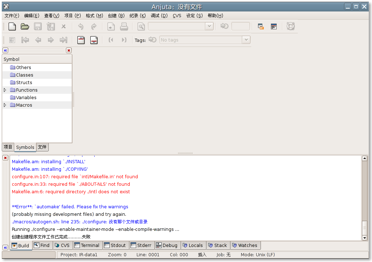Switch to the Locals message tab
Screen dimensions: 372x262
[193, 246]
